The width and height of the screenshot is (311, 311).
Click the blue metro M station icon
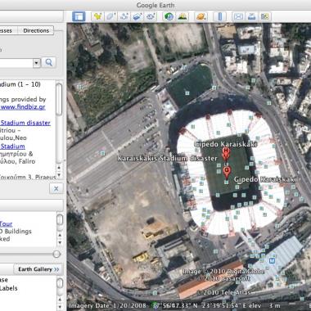click(272, 260)
